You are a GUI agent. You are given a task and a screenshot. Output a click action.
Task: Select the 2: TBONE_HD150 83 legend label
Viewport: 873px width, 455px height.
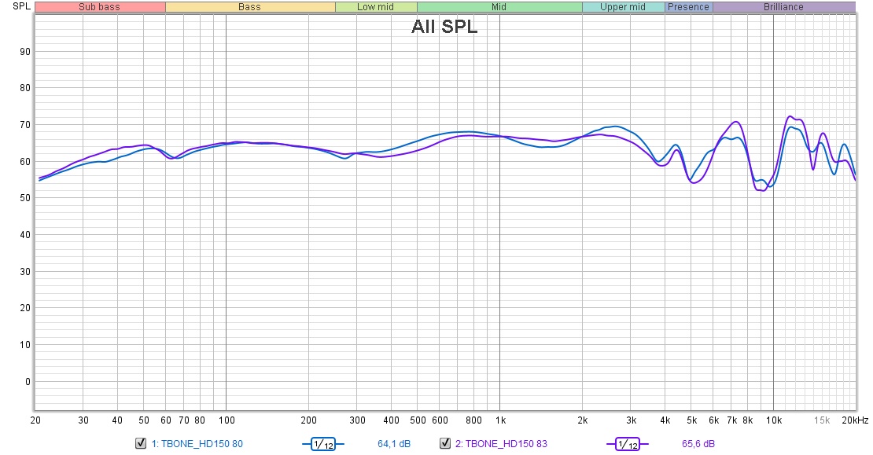(501, 444)
